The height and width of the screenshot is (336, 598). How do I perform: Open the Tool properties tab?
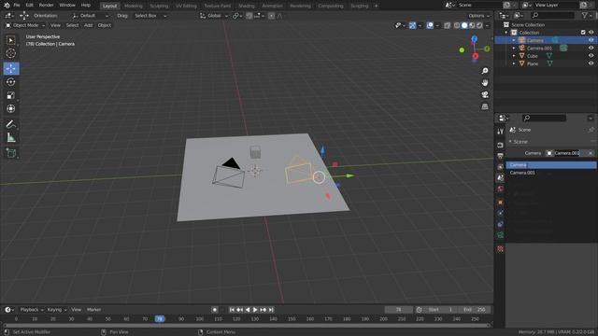click(x=501, y=132)
